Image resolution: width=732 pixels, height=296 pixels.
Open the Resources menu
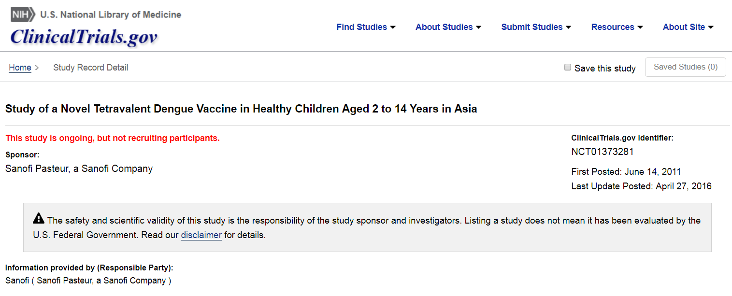coord(617,27)
